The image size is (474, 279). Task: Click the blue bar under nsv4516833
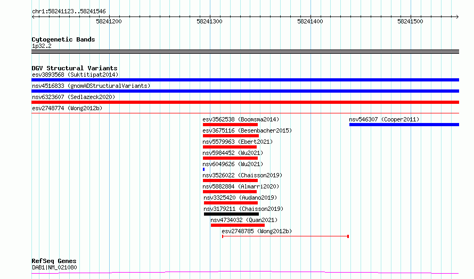point(245,91)
